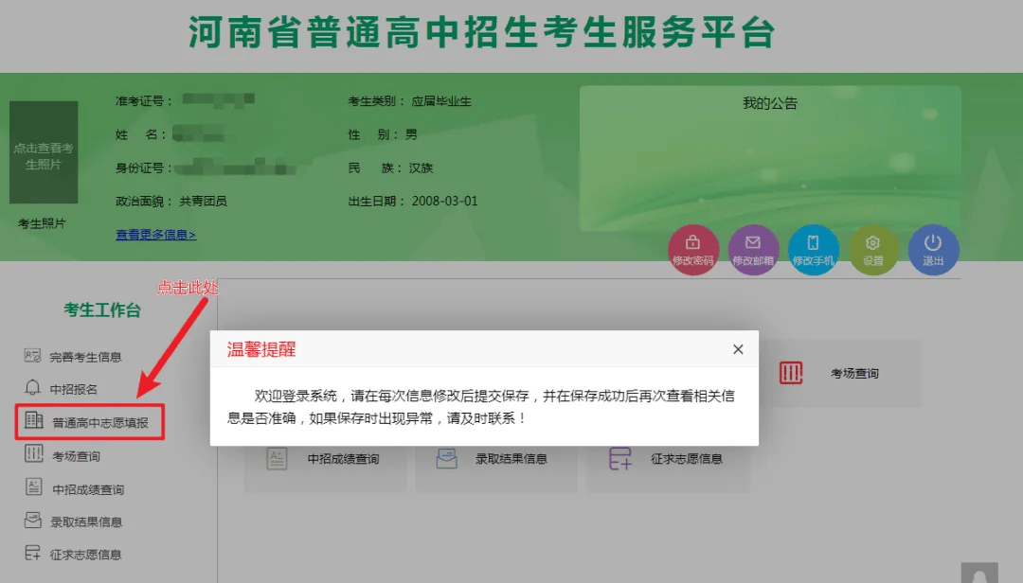View the 考生照片 thumbnail

44,152
